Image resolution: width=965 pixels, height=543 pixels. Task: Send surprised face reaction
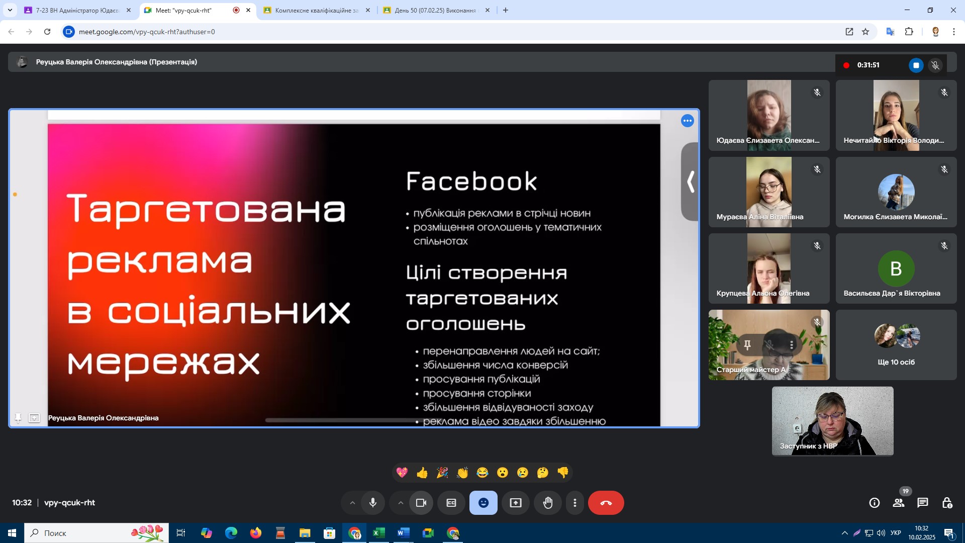[503, 473]
